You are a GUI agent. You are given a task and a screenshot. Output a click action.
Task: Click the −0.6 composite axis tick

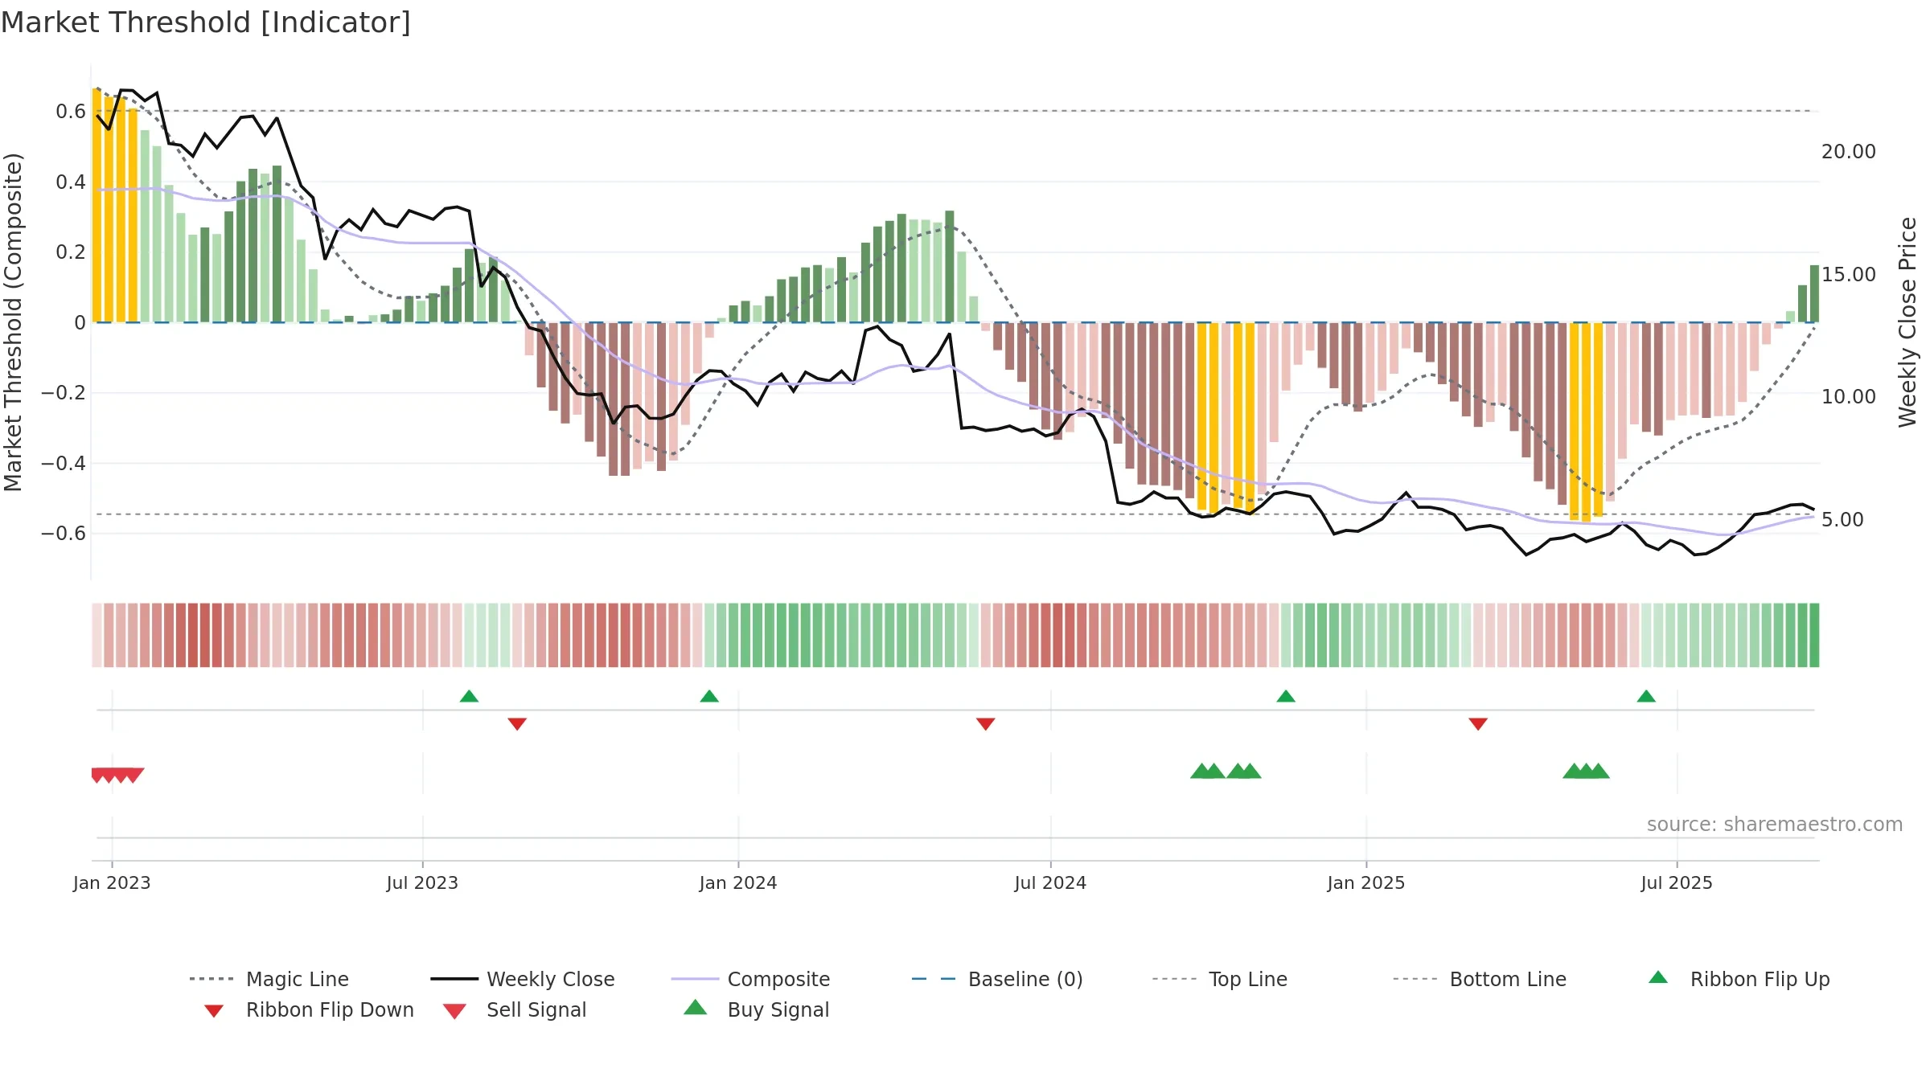[64, 533]
